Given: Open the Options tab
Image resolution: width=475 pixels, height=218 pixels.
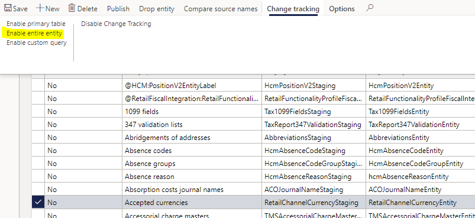Looking at the screenshot, I should tap(342, 9).
